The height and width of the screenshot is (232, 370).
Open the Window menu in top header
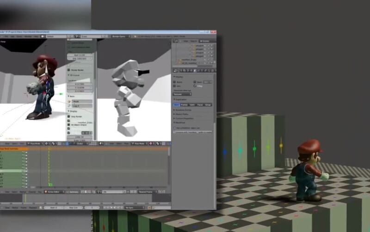(28, 36)
